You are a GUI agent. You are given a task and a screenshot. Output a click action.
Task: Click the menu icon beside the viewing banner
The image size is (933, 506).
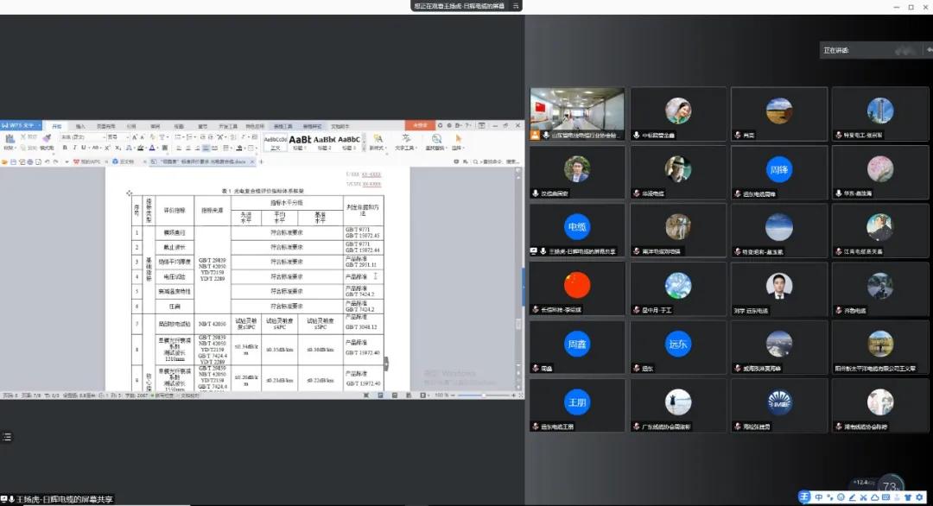pyautogui.click(x=516, y=6)
